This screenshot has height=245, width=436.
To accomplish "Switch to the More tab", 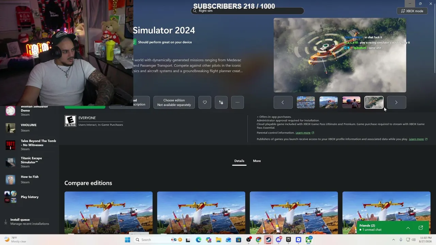I will [x=257, y=161].
